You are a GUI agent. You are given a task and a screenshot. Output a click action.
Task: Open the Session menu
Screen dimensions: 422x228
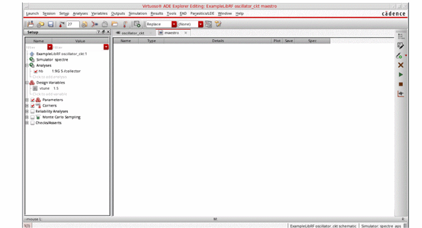coord(49,13)
